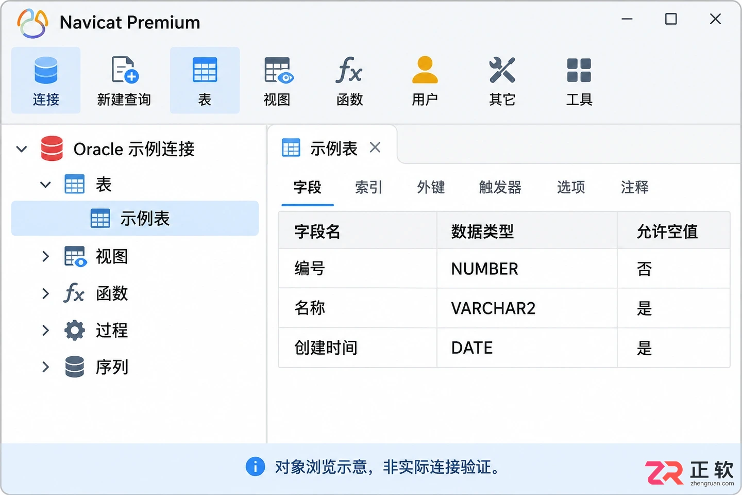Click the 工具 grid toolbar icon
The width and height of the screenshot is (742, 495).
tap(579, 70)
